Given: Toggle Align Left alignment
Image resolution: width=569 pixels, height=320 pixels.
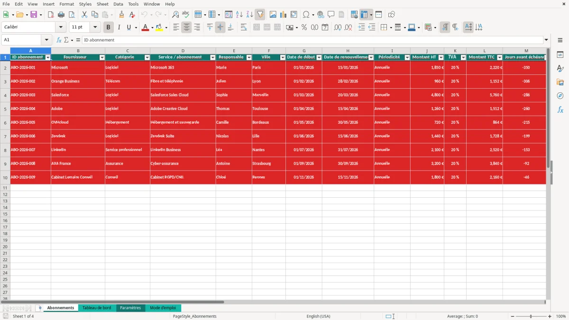Looking at the screenshot, I should (176, 27).
